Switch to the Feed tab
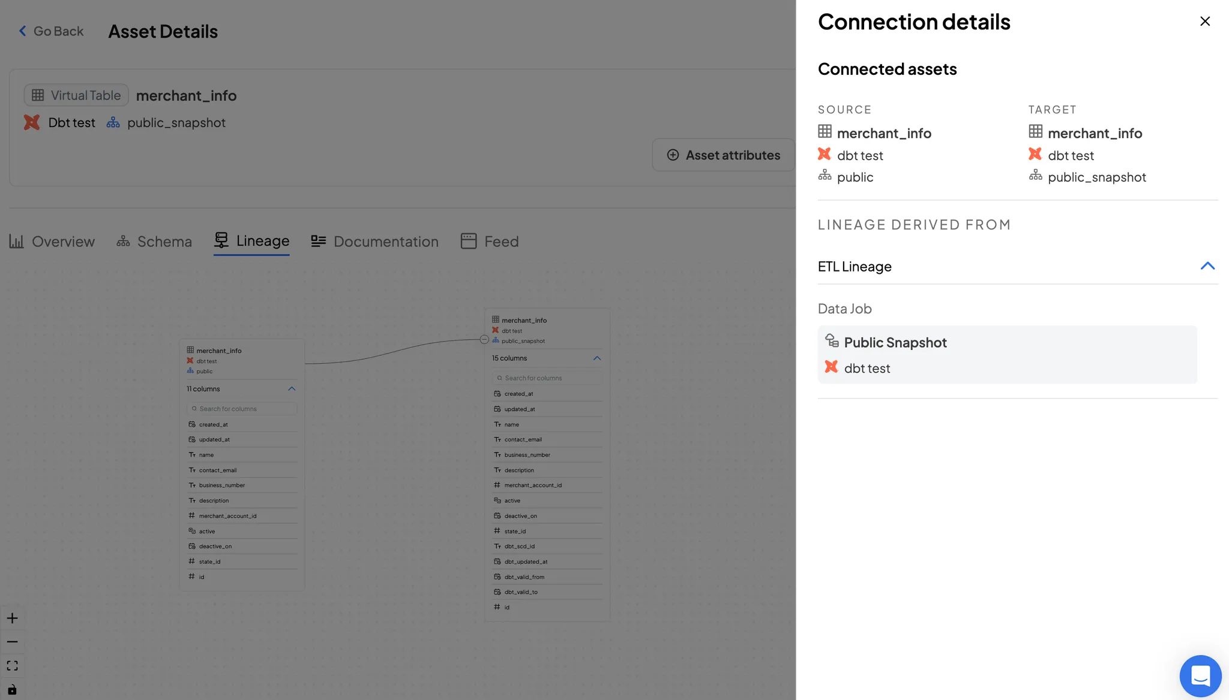This screenshot has width=1229, height=700. coord(489,242)
